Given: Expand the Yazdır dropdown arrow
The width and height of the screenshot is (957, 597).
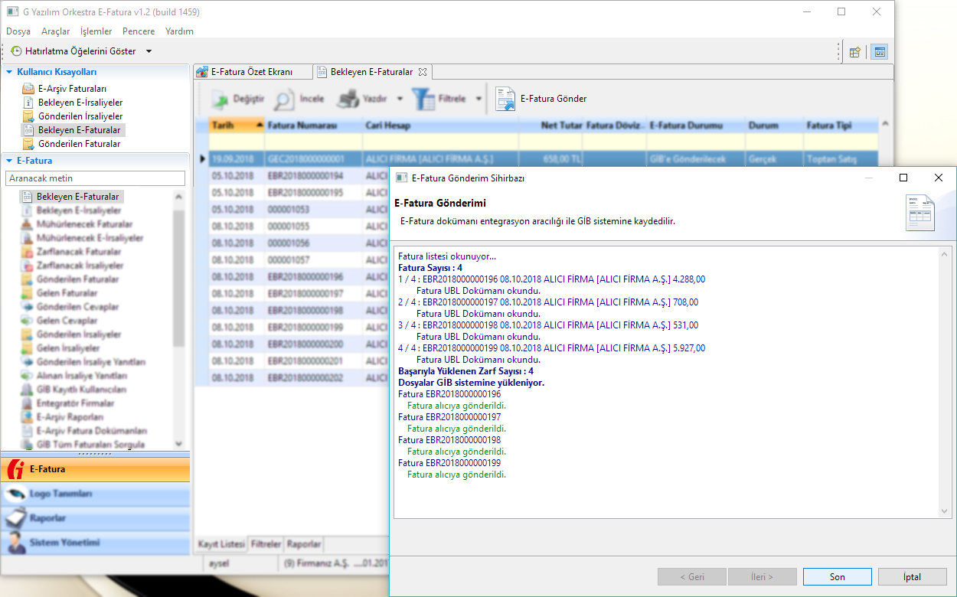Looking at the screenshot, I should (400, 99).
